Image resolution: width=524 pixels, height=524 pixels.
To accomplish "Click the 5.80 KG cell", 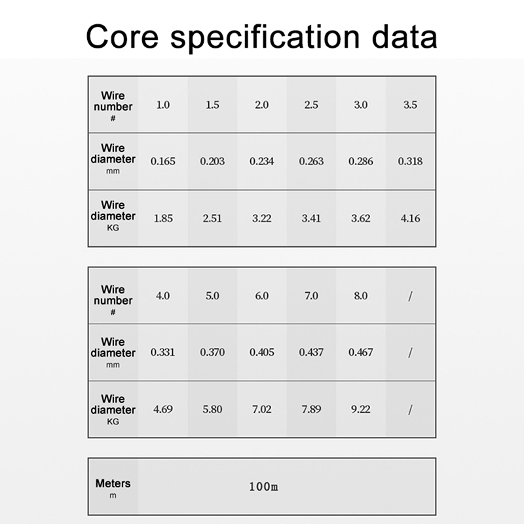I will pyautogui.click(x=212, y=409).
